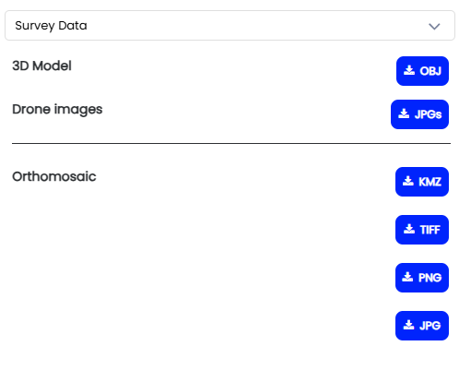The width and height of the screenshot is (459, 370).
Task: Download the Orthomosaic as TIFF
Action: tap(422, 230)
